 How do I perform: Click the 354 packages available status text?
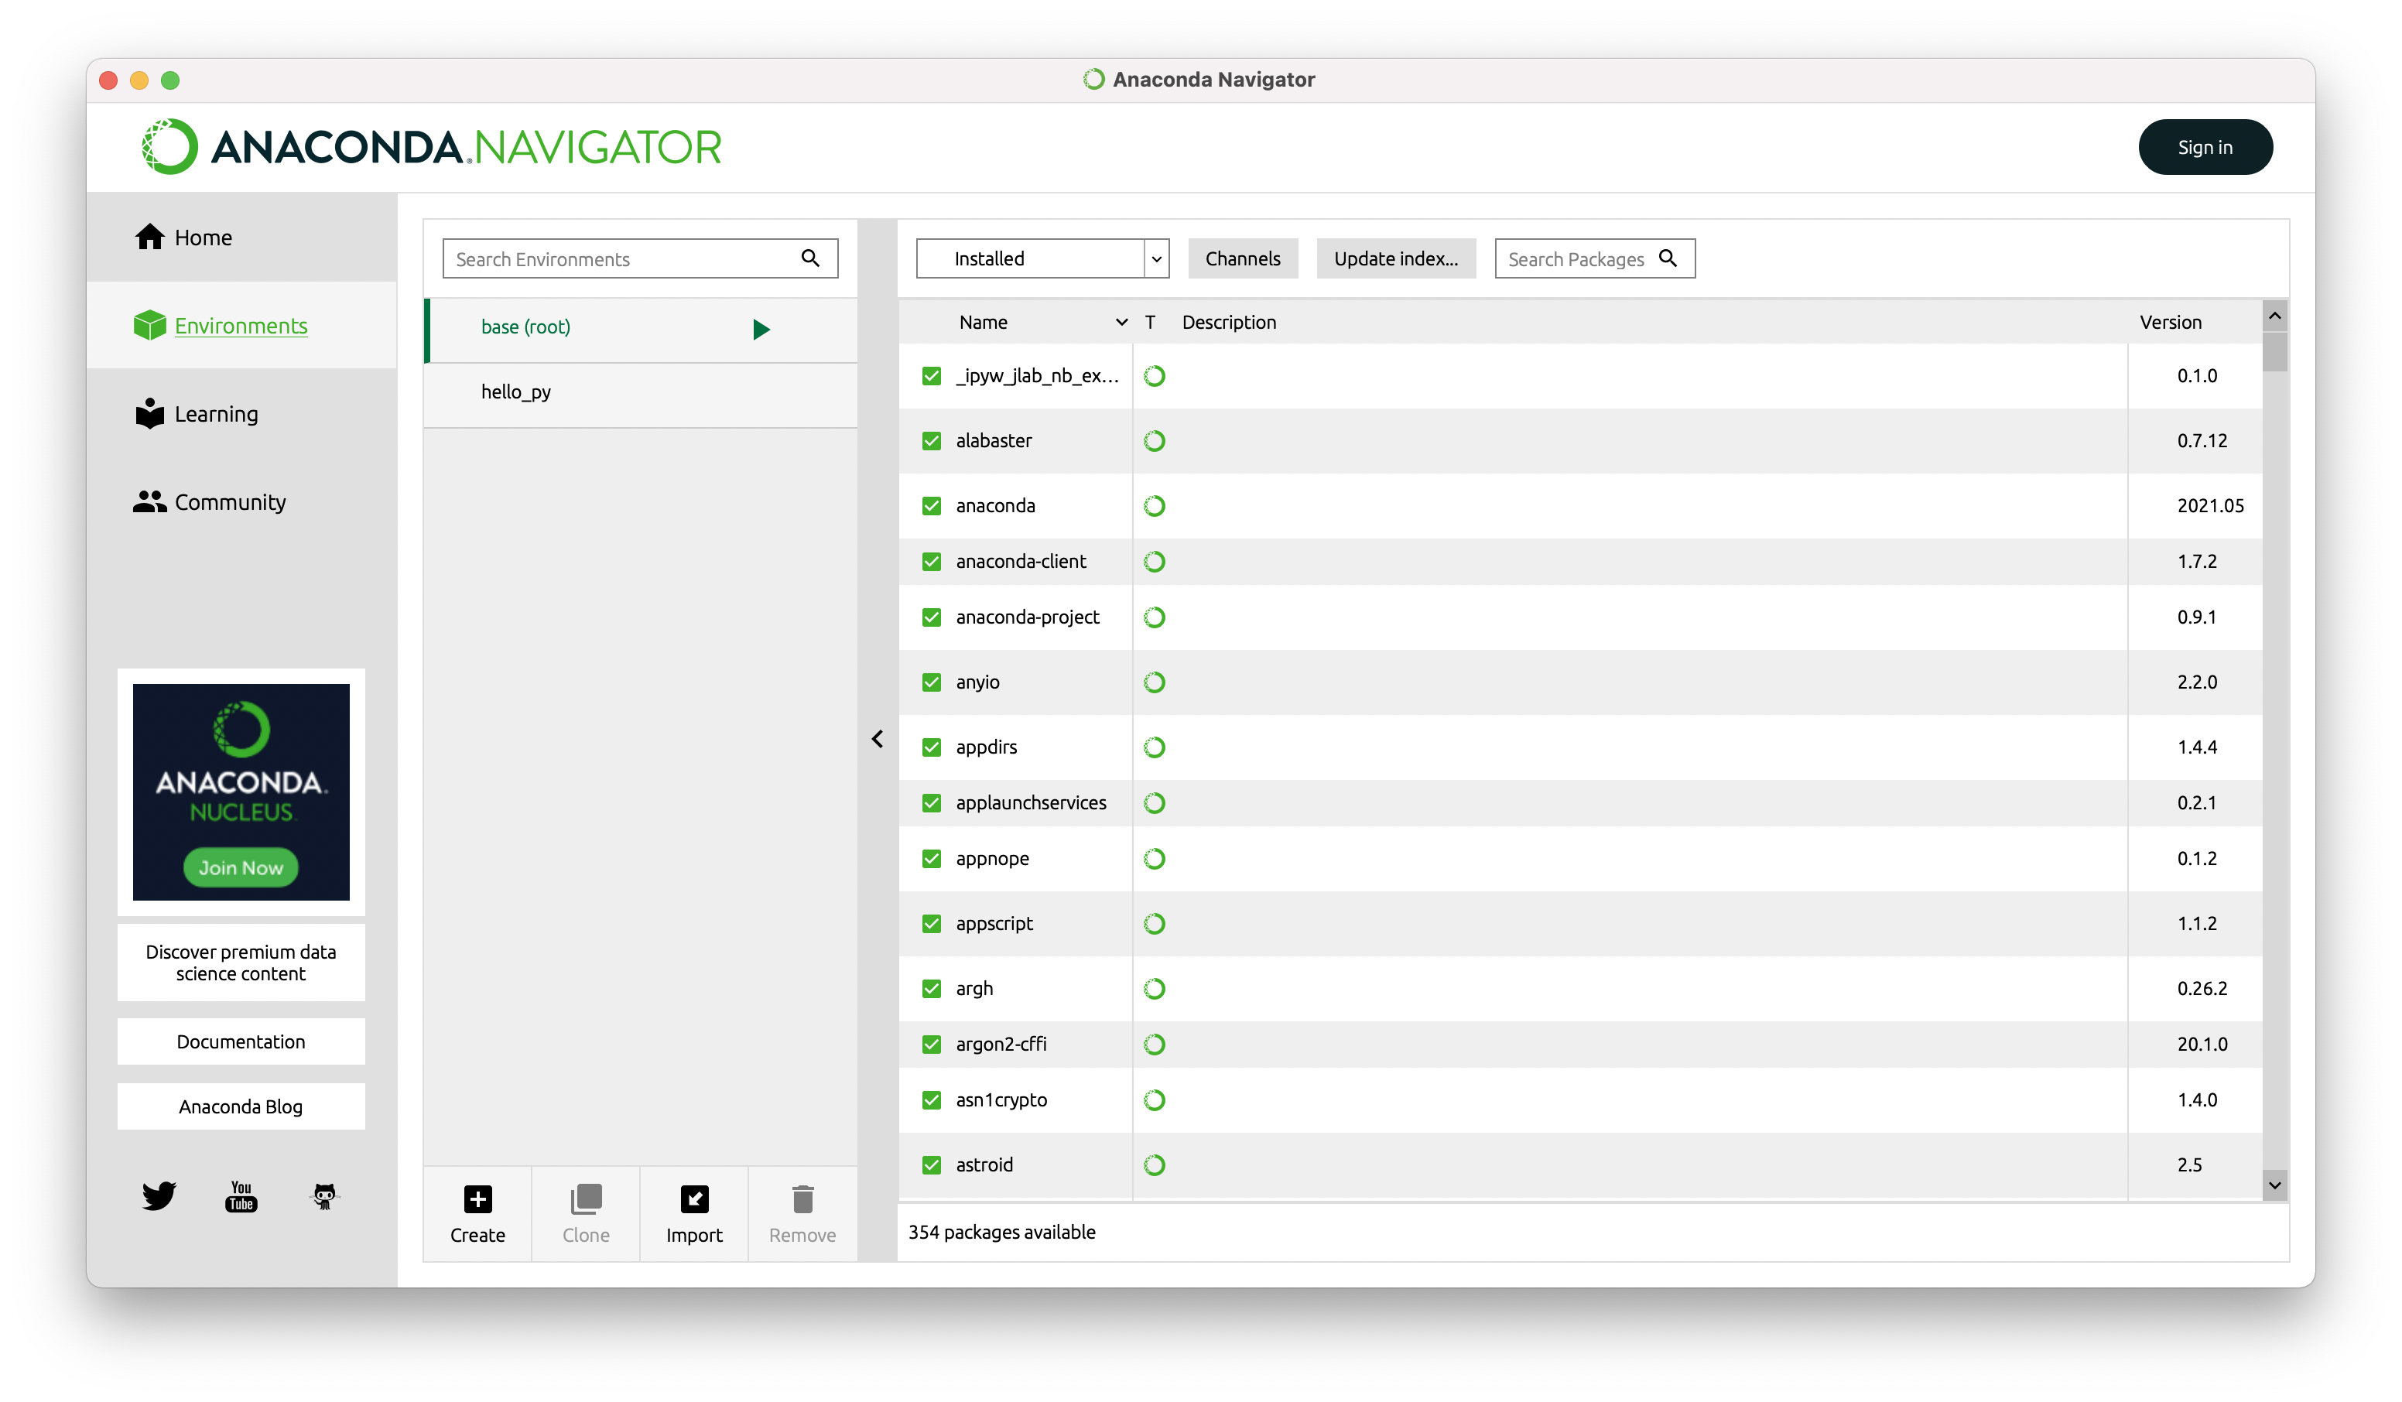(x=1002, y=1232)
